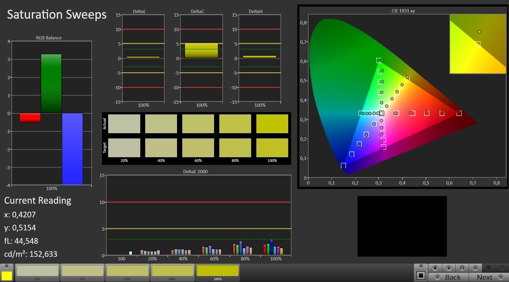Expand the up arrow above pattern window icon
Viewport: 509px width, 282px height.
421,266
